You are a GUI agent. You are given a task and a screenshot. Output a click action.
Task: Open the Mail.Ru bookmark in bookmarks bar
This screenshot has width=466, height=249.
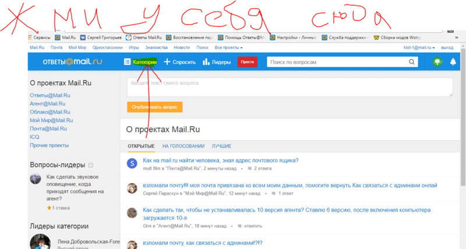(x=65, y=37)
